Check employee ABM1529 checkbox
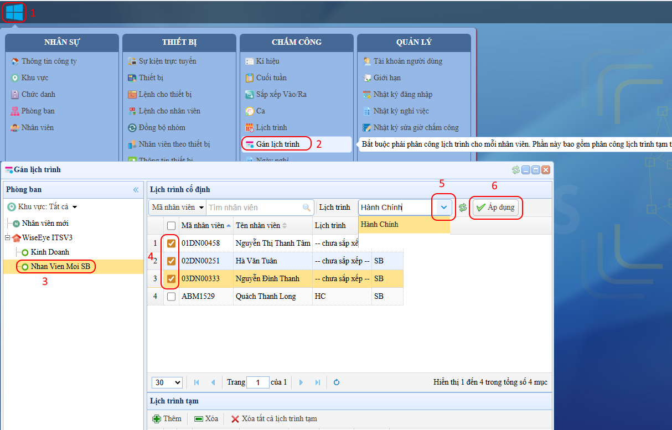The height and width of the screenshot is (430, 672). [x=172, y=296]
